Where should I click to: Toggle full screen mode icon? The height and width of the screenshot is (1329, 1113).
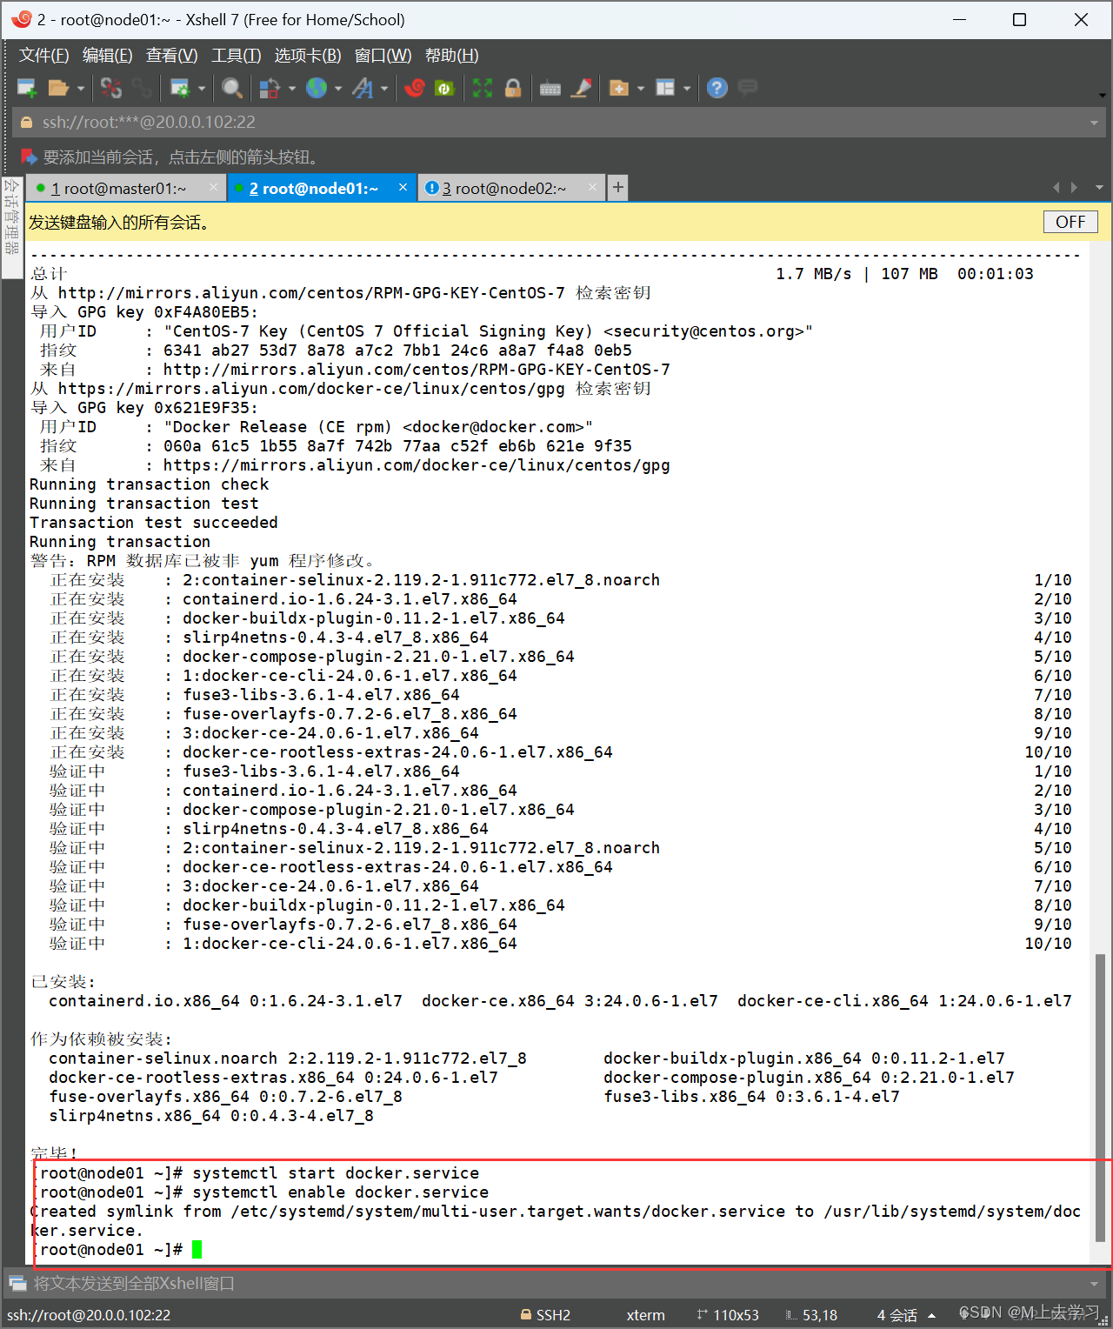tap(483, 88)
